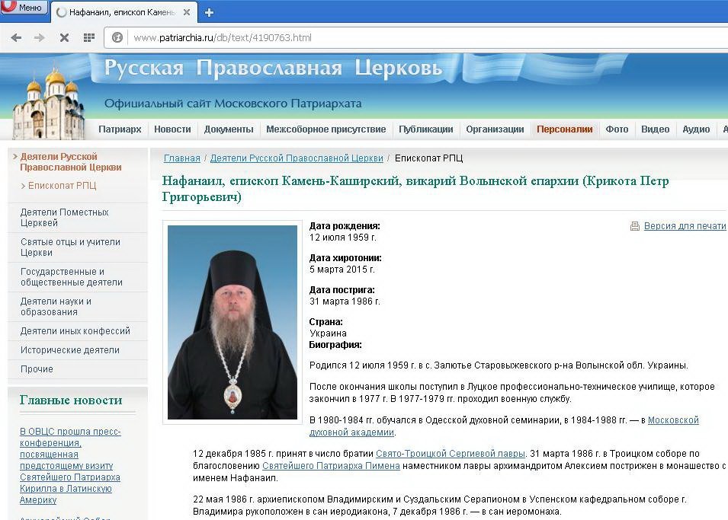Viewport: 728px width, 520px height.
Task: Go forward to the next page
Action: coord(40,37)
